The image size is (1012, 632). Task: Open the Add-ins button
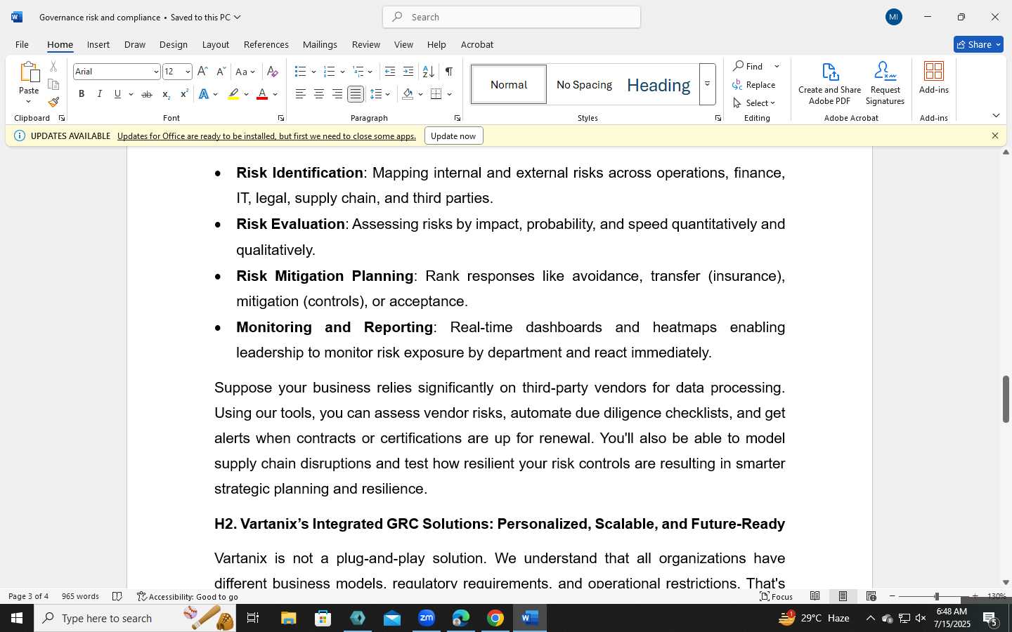tap(934, 78)
